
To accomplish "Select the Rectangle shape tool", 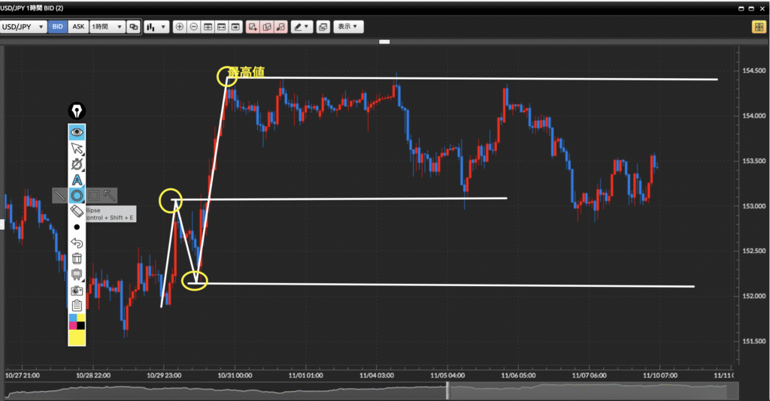I will [x=94, y=196].
